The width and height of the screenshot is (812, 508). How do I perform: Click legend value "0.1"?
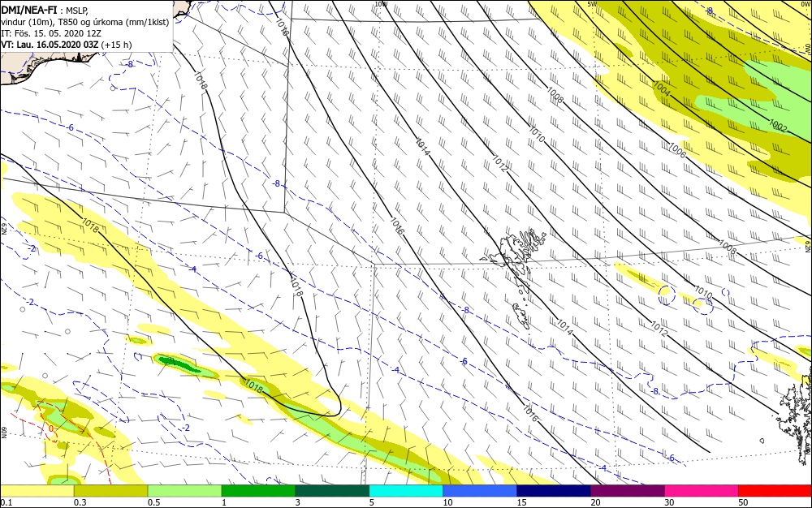point(6,502)
